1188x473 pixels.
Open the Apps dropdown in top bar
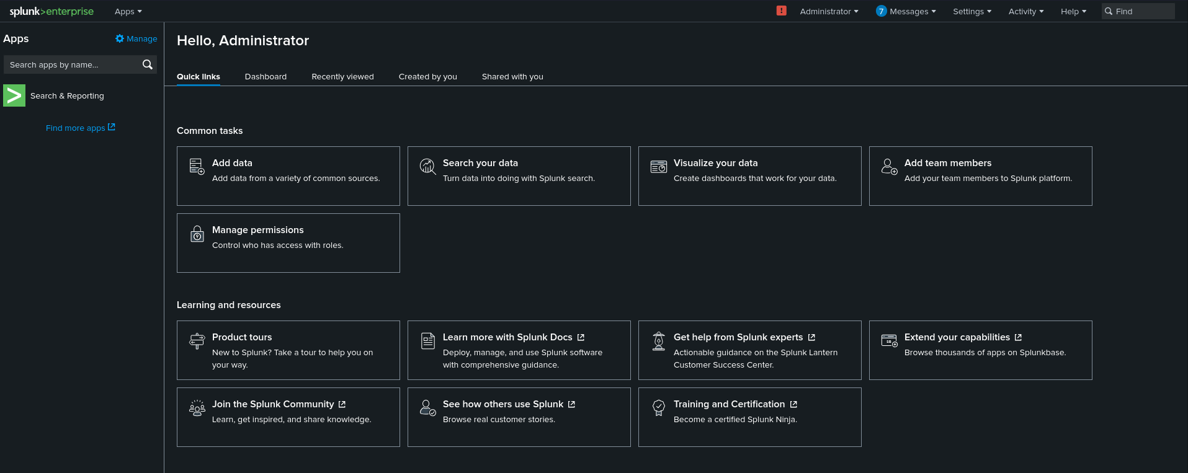(128, 11)
